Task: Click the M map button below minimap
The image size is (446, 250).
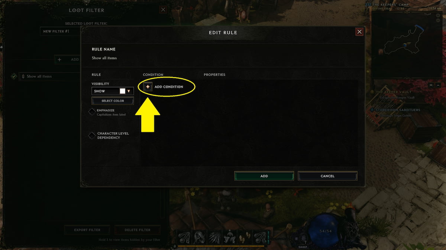Action: click(431, 85)
